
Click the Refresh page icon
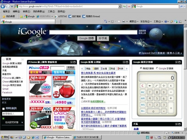124,6
